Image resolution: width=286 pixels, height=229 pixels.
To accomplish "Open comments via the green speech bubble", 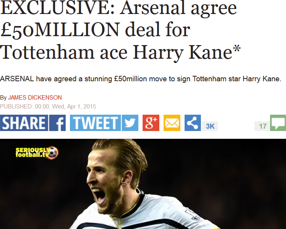I will [278, 123].
